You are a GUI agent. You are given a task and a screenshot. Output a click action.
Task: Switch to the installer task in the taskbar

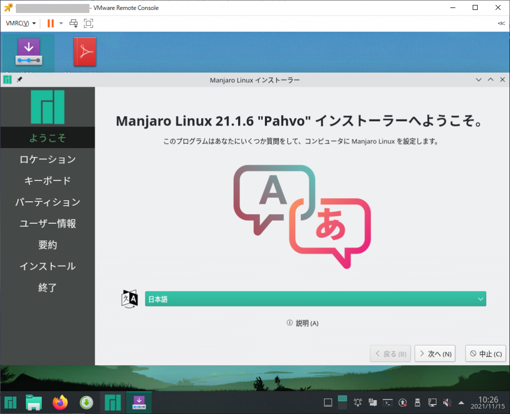pos(139,403)
